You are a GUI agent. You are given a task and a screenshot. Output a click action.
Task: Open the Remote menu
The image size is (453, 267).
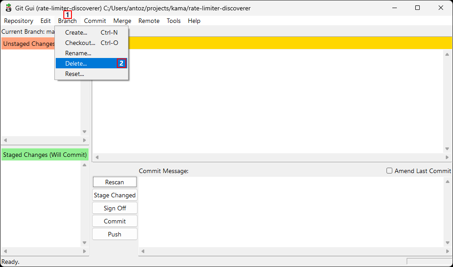click(149, 21)
